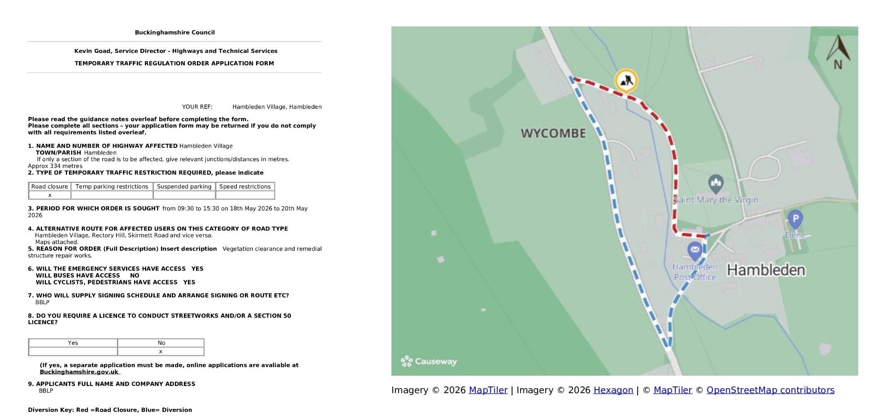The width and height of the screenshot is (896, 420).
Task: Click the Hambleden village map label
Action: [x=766, y=270]
